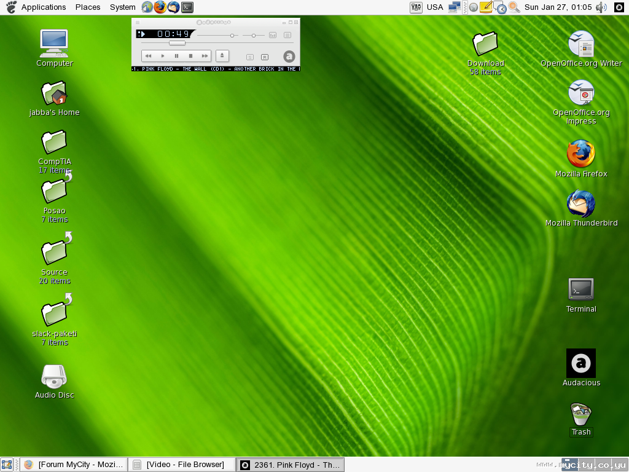Click the USA keyboard layout indicator

(435, 7)
